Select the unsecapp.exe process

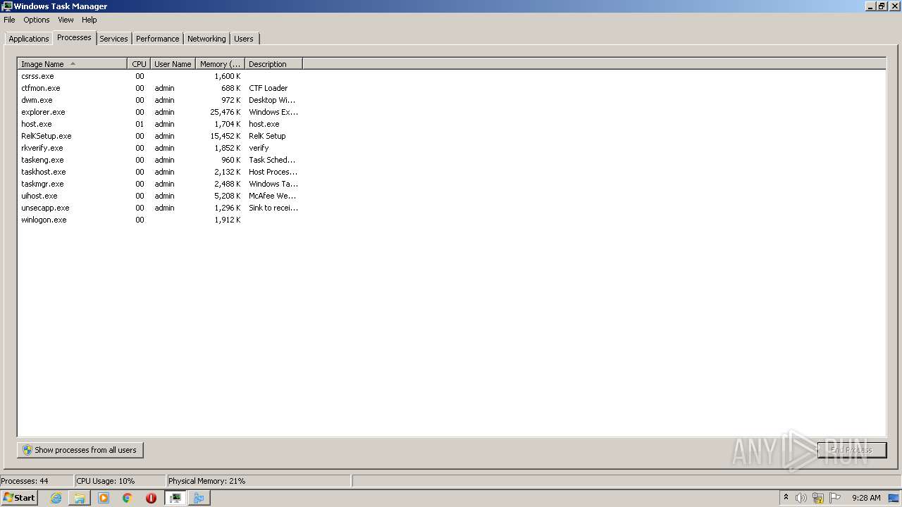pyautogui.click(x=45, y=208)
